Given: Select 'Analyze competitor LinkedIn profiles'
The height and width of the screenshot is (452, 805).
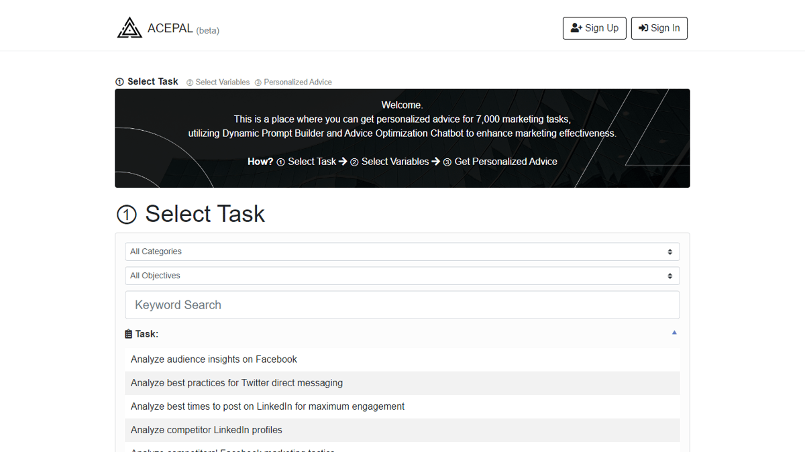Looking at the screenshot, I should tap(402, 430).
